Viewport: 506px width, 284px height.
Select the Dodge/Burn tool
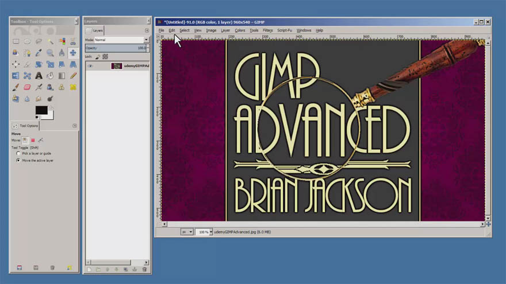pyautogui.click(x=51, y=99)
